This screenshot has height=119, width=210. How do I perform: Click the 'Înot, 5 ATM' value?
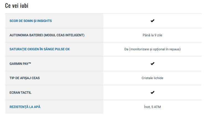[153, 107]
